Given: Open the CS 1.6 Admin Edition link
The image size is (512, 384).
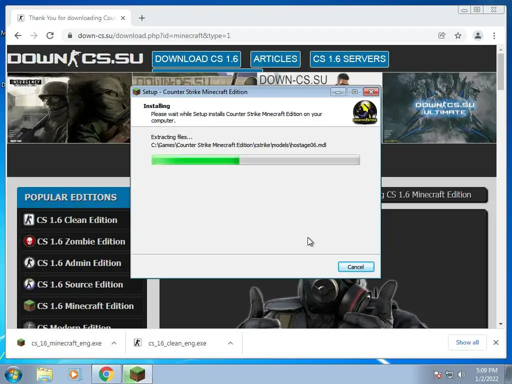Looking at the screenshot, I should pos(79,263).
